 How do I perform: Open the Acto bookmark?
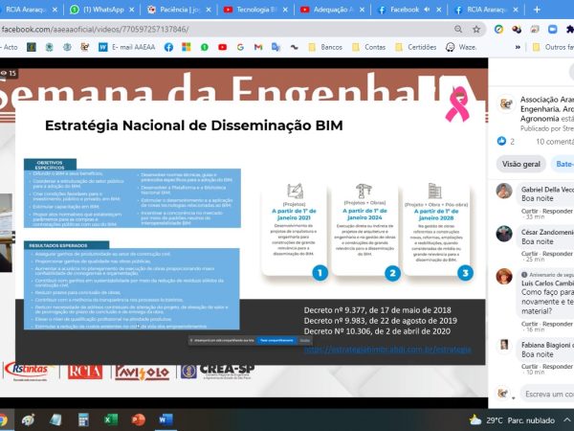pyautogui.click(x=10, y=47)
